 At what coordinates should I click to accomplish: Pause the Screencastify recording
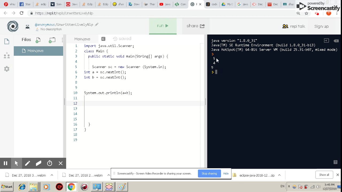(x=5, y=163)
